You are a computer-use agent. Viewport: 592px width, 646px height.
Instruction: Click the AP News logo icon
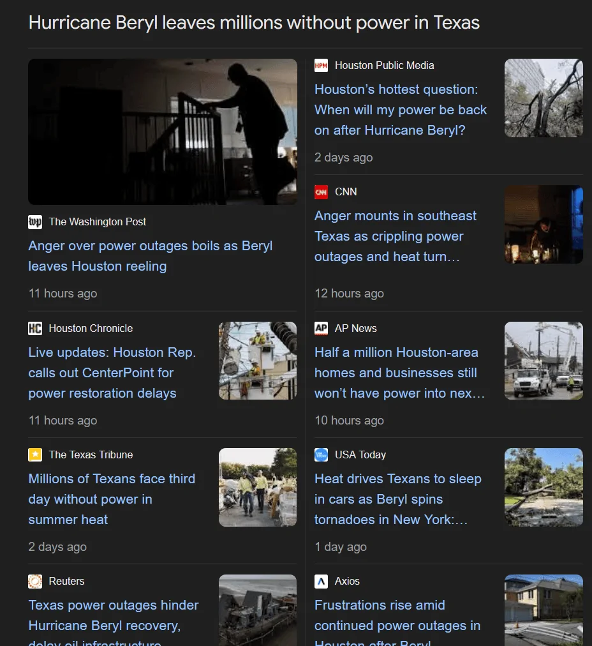tap(321, 328)
